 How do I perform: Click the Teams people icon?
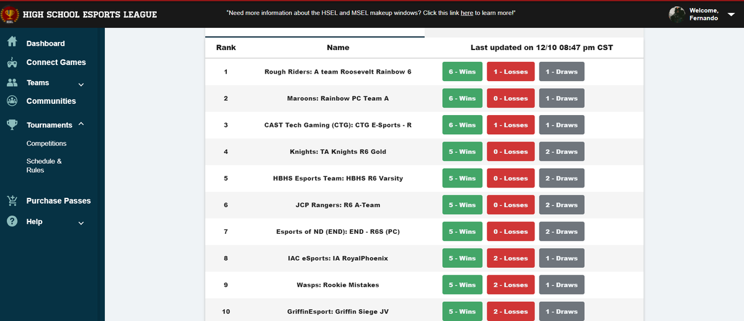pyautogui.click(x=12, y=82)
